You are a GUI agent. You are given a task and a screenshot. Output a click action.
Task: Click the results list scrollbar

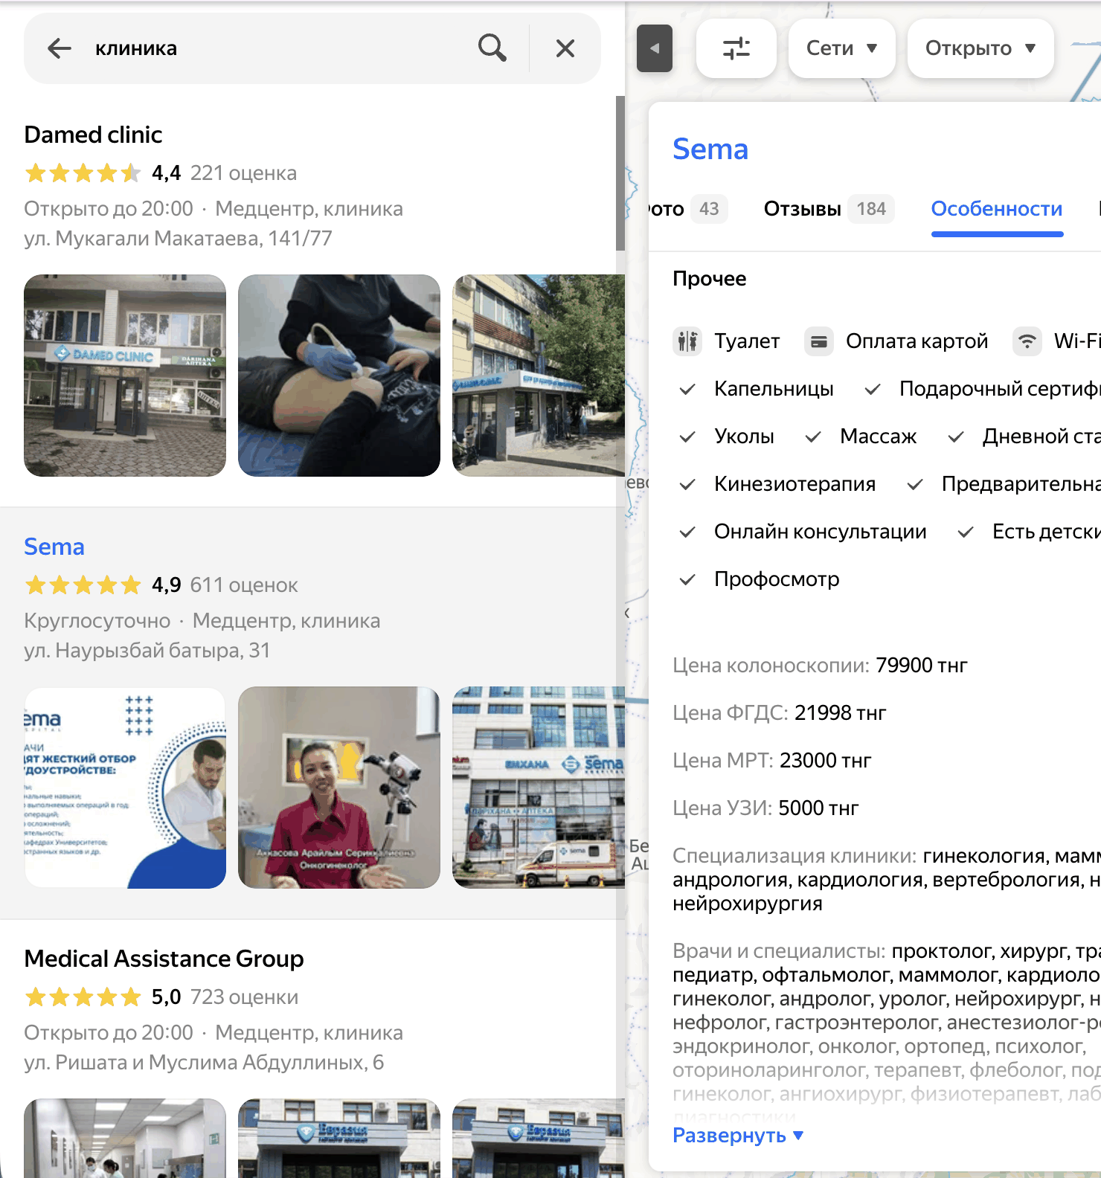click(x=620, y=173)
